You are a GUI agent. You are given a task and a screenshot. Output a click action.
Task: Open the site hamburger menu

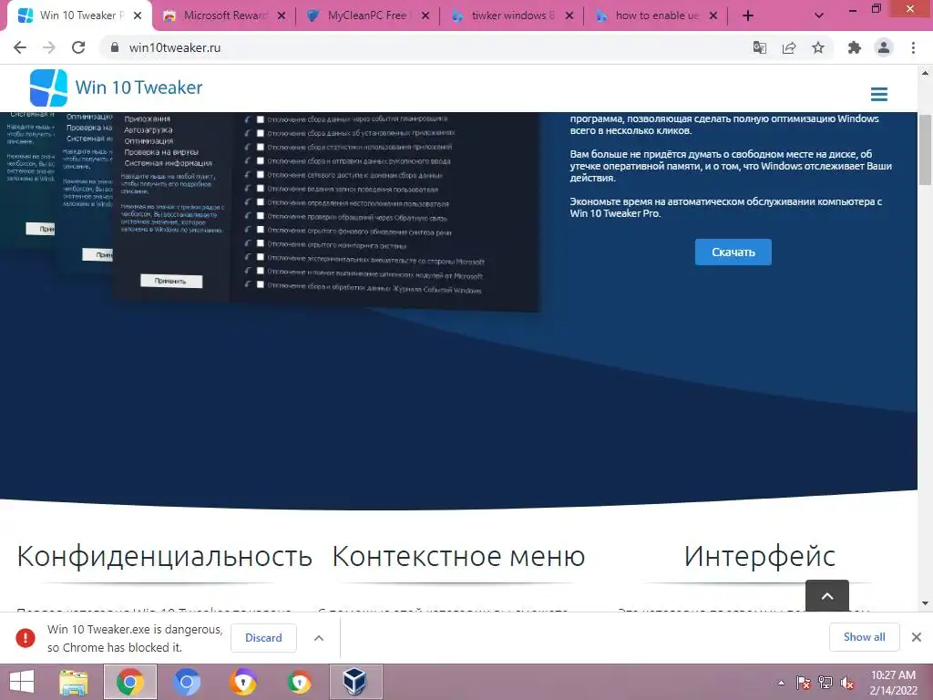point(879,94)
